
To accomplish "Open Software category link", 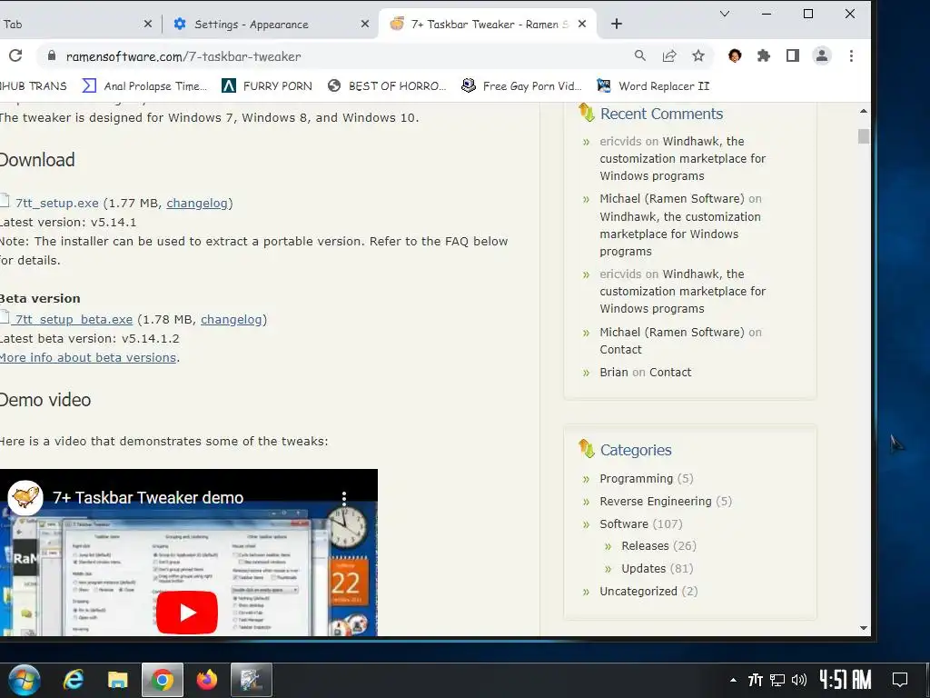I will [624, 523].
